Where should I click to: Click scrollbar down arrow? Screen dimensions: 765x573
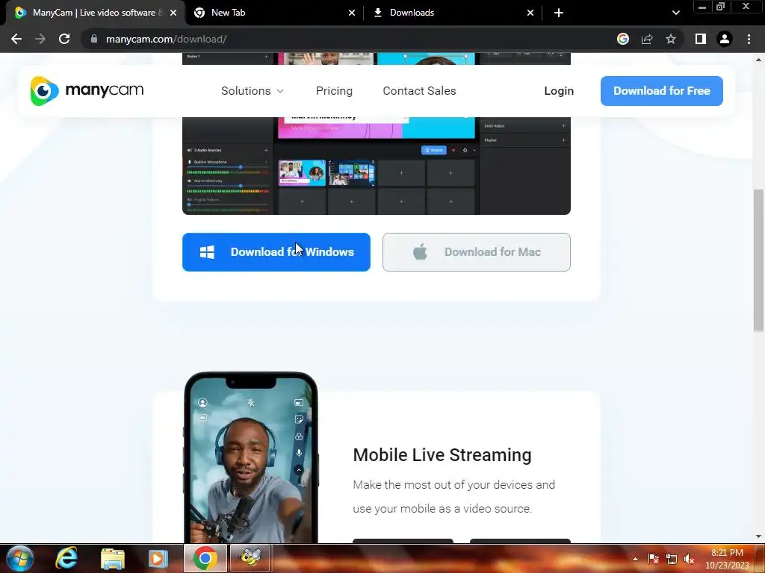pos(758,536)
